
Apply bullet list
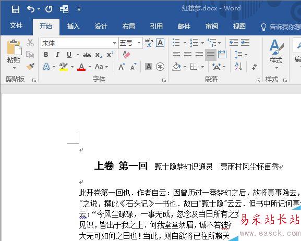176,43
